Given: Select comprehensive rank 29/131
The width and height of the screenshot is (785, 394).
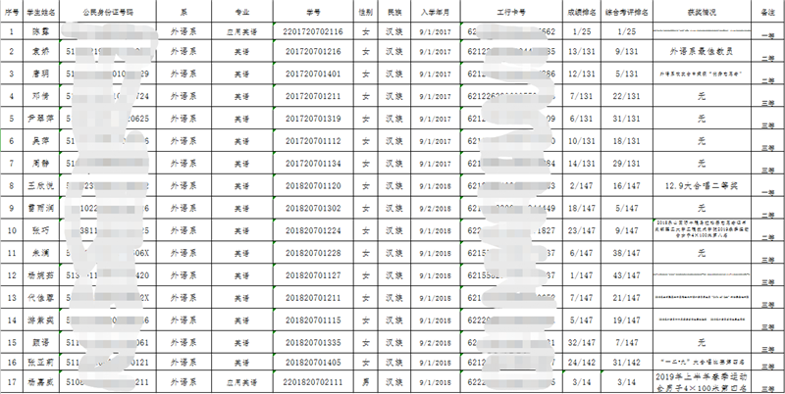Looking at the screenshot, I should [x=627, y=164].
